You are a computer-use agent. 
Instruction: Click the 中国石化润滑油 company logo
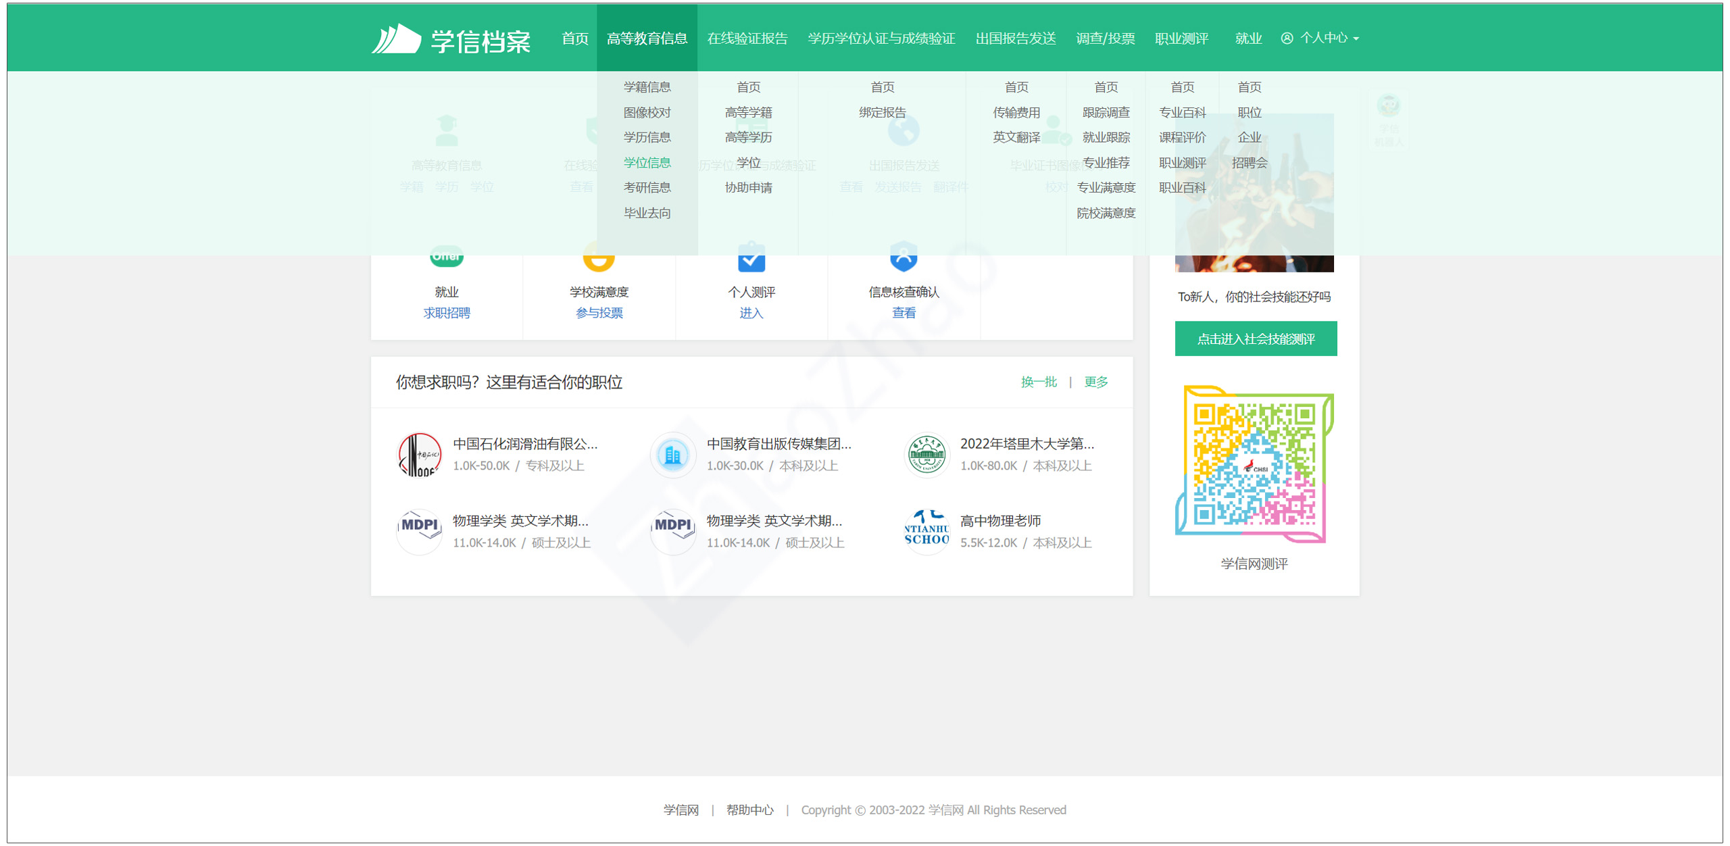click(420, 454)
